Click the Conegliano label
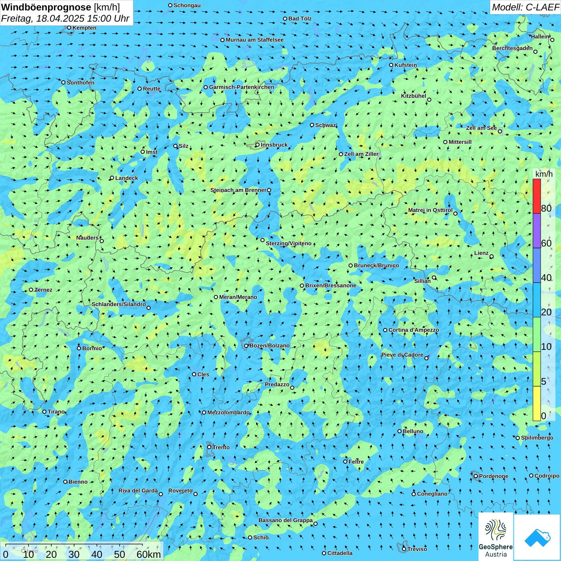 (x=432, y=494)
